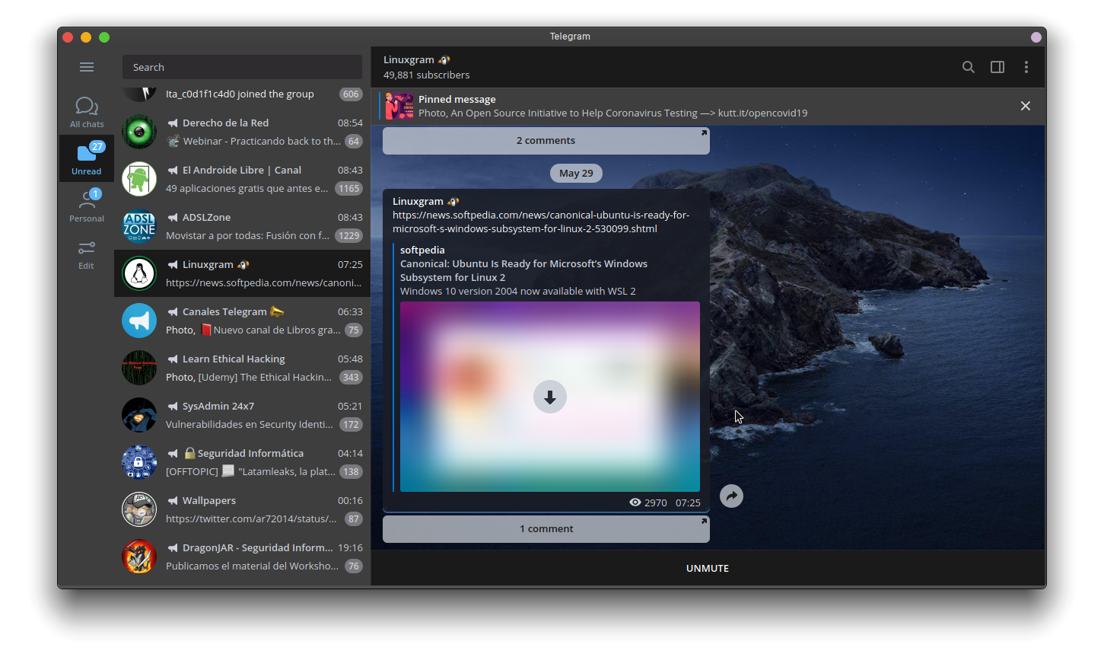Viewport: 1104px width, 654px height.
Task: Forward the softpedia post with share arrow
Action: [x=731, y=496]
